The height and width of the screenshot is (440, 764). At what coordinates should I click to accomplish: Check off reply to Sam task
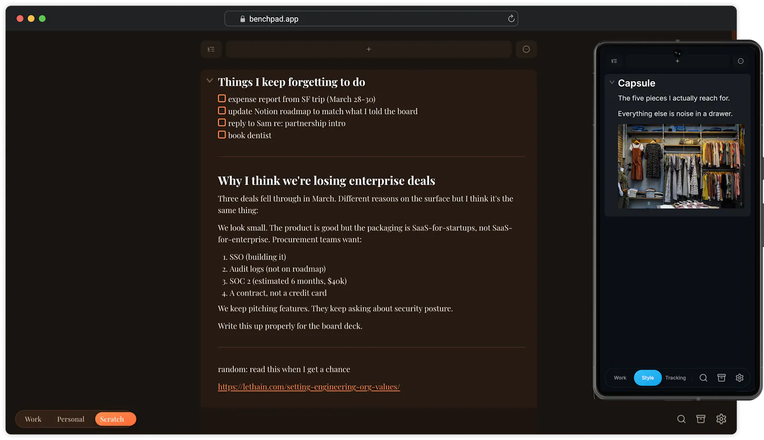tap(222, 123)
